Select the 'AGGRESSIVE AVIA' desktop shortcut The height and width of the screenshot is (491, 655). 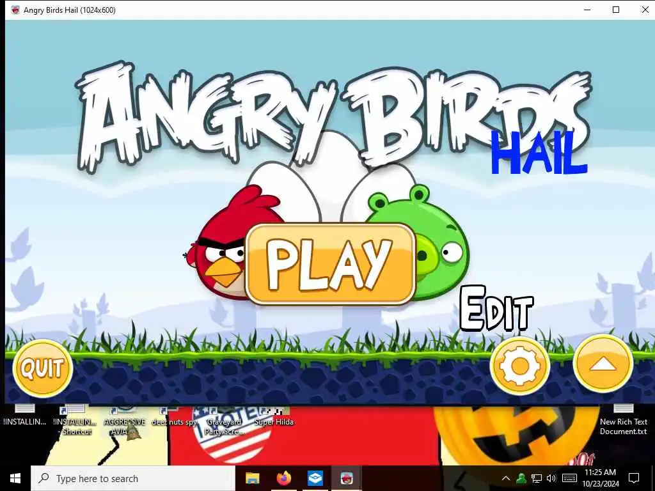[125, 421]
